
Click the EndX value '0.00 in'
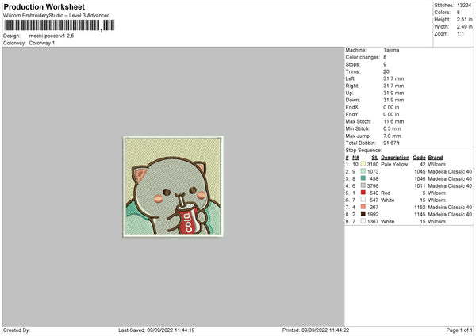click(x=391, y=107)
